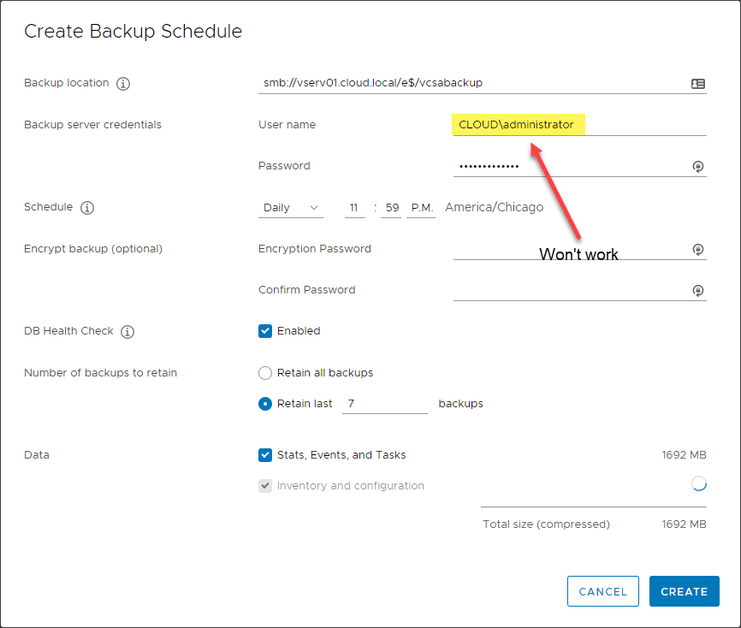The image size is (741, 628).
Task: Click the loading spinner beside Inventory and configuration
Action: tap(699, 484)
